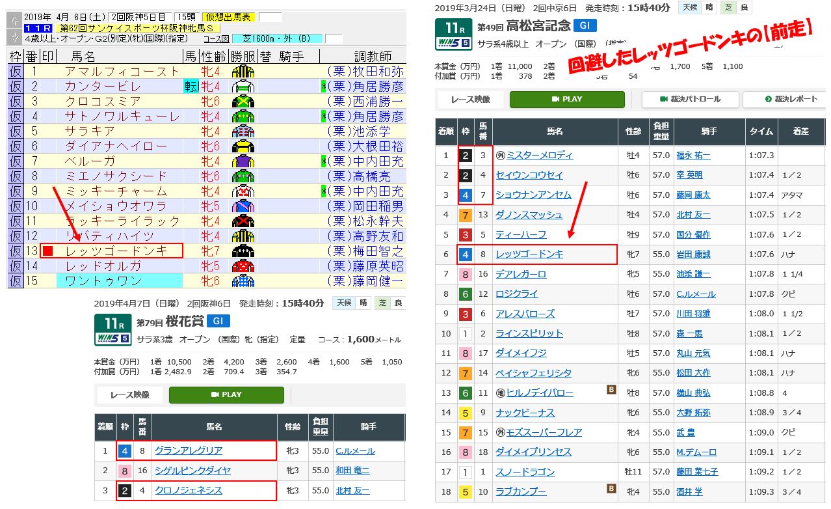Click the 芝1600m・外 (B) course field

277,38
